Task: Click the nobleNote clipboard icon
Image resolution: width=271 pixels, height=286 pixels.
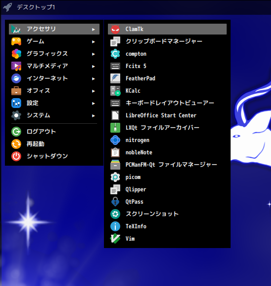Action: [x=115, y=152]
